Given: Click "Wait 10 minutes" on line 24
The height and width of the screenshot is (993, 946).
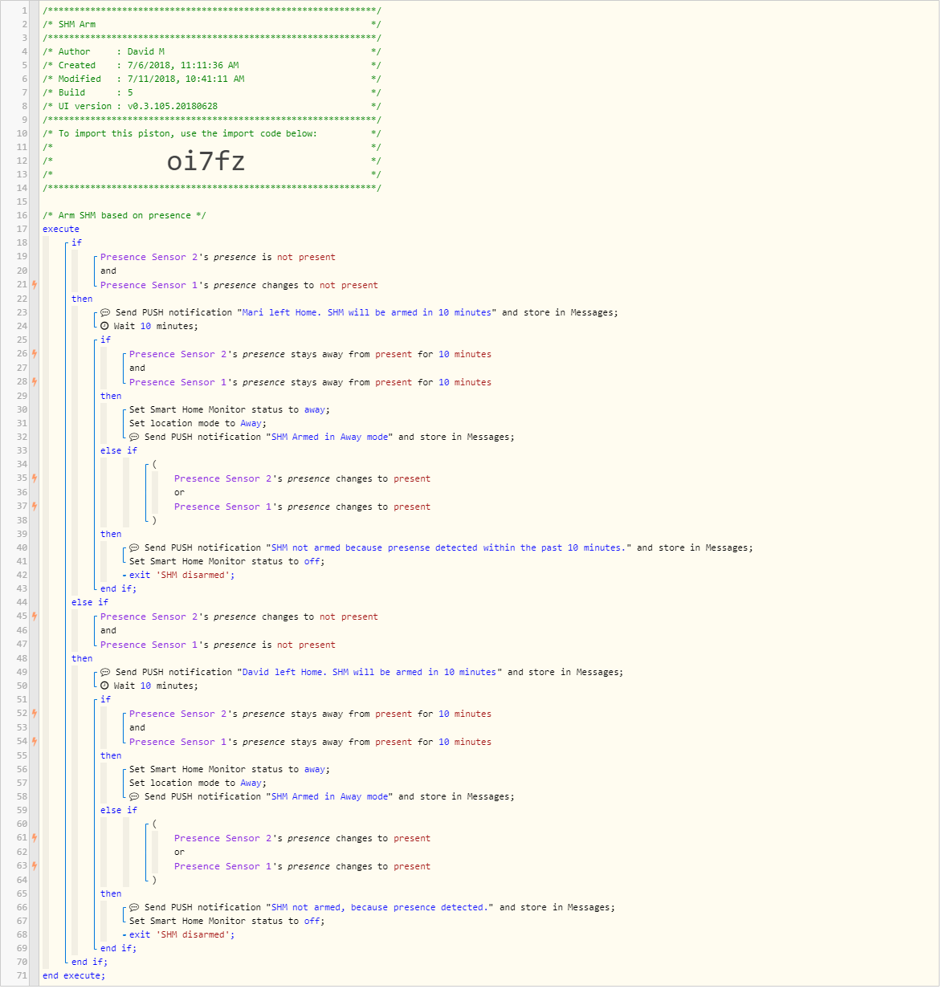Looking at the screenshot, I should 156,327.
